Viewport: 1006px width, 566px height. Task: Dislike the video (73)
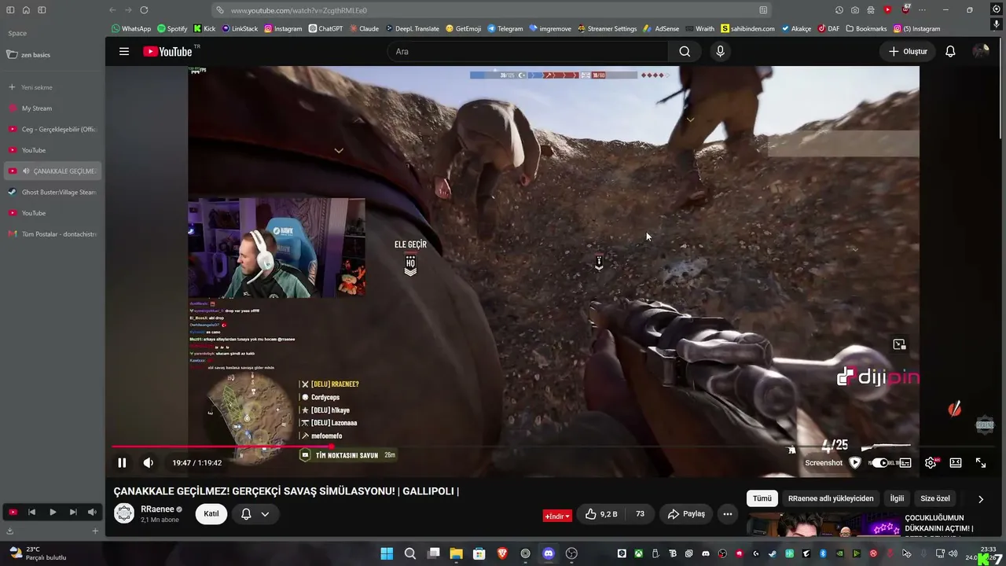click(x=640, y=514)
